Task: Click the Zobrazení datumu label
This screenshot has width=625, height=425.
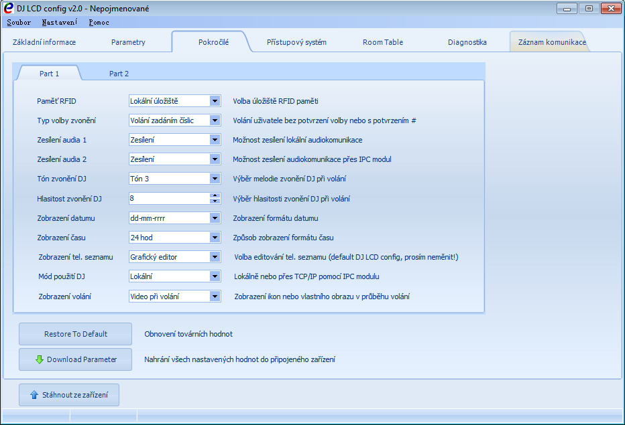Action: (66, 218)
